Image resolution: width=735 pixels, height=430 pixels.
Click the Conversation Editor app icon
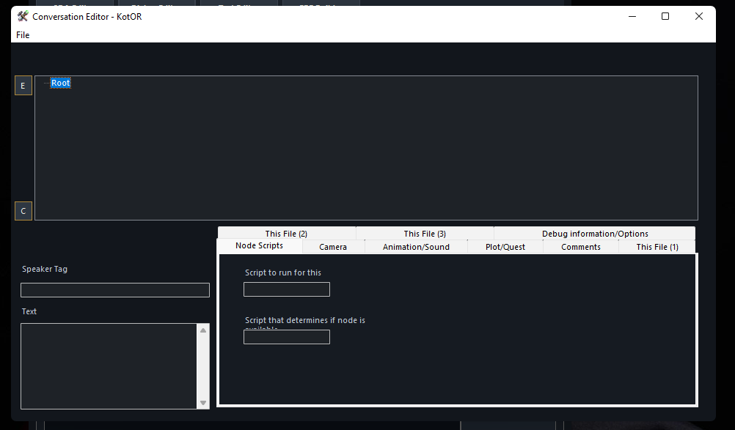(x=23, y=16)
